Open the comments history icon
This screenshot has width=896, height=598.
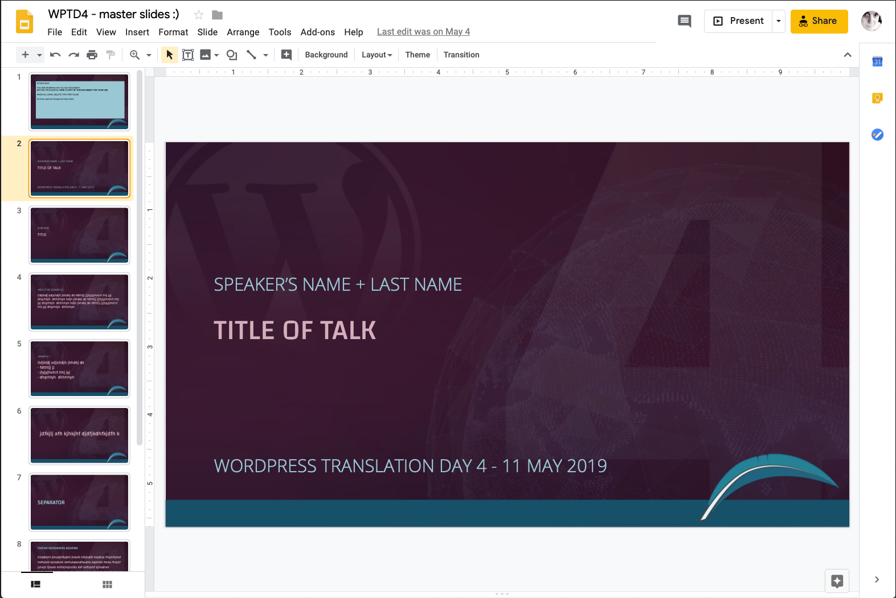685,21
